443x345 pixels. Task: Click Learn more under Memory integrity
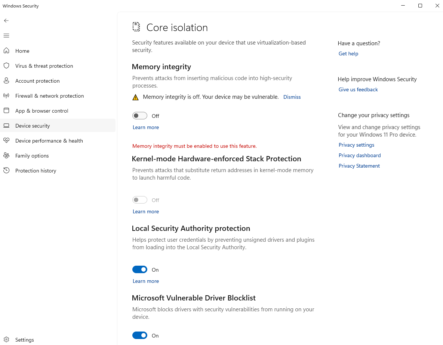coord(146,128)
